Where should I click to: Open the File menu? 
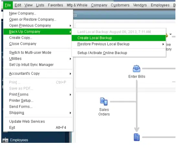point(8,5)
